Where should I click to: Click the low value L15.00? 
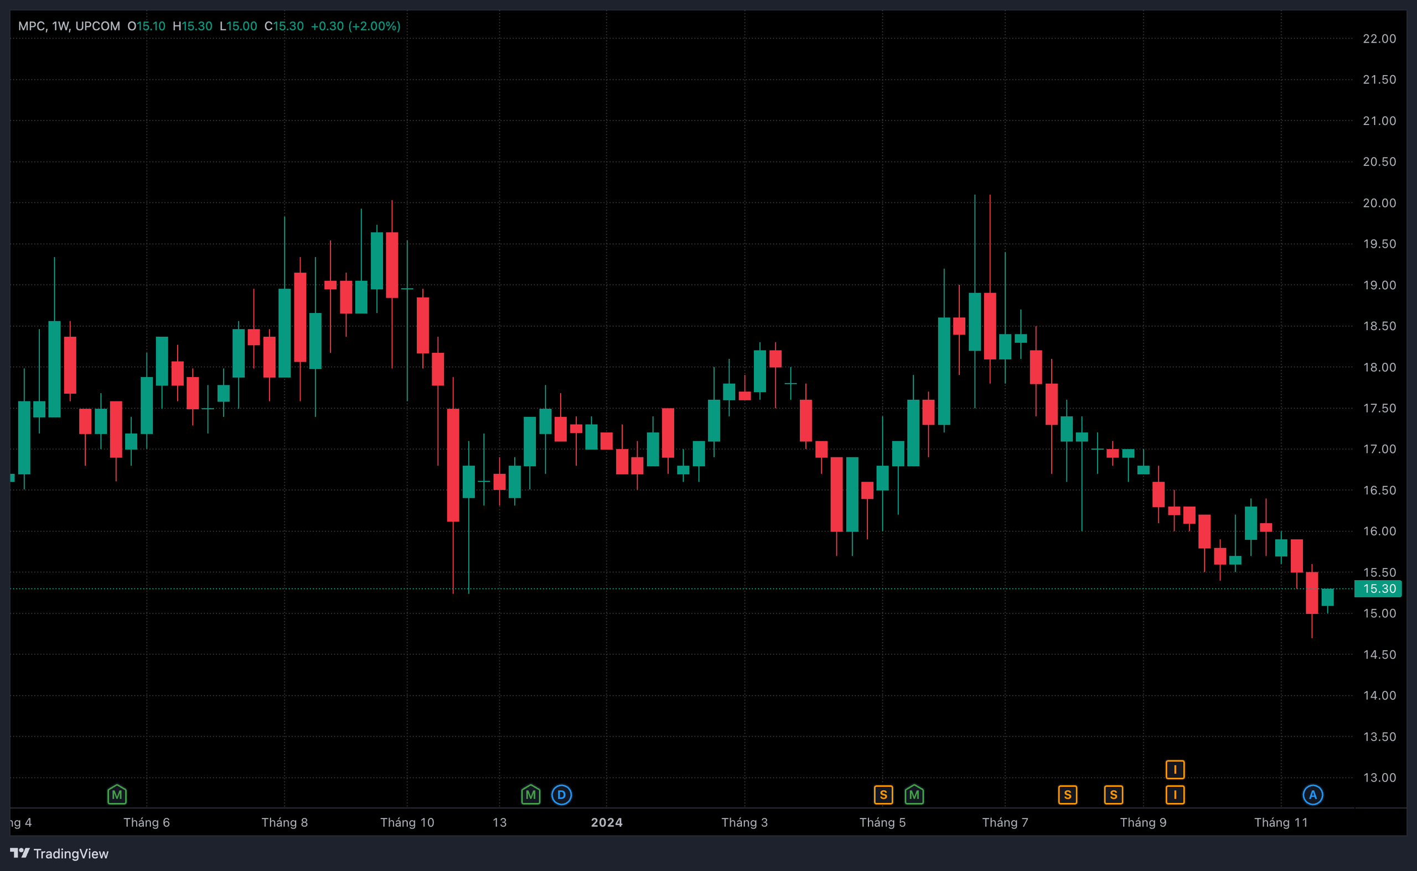click(238, 26)
